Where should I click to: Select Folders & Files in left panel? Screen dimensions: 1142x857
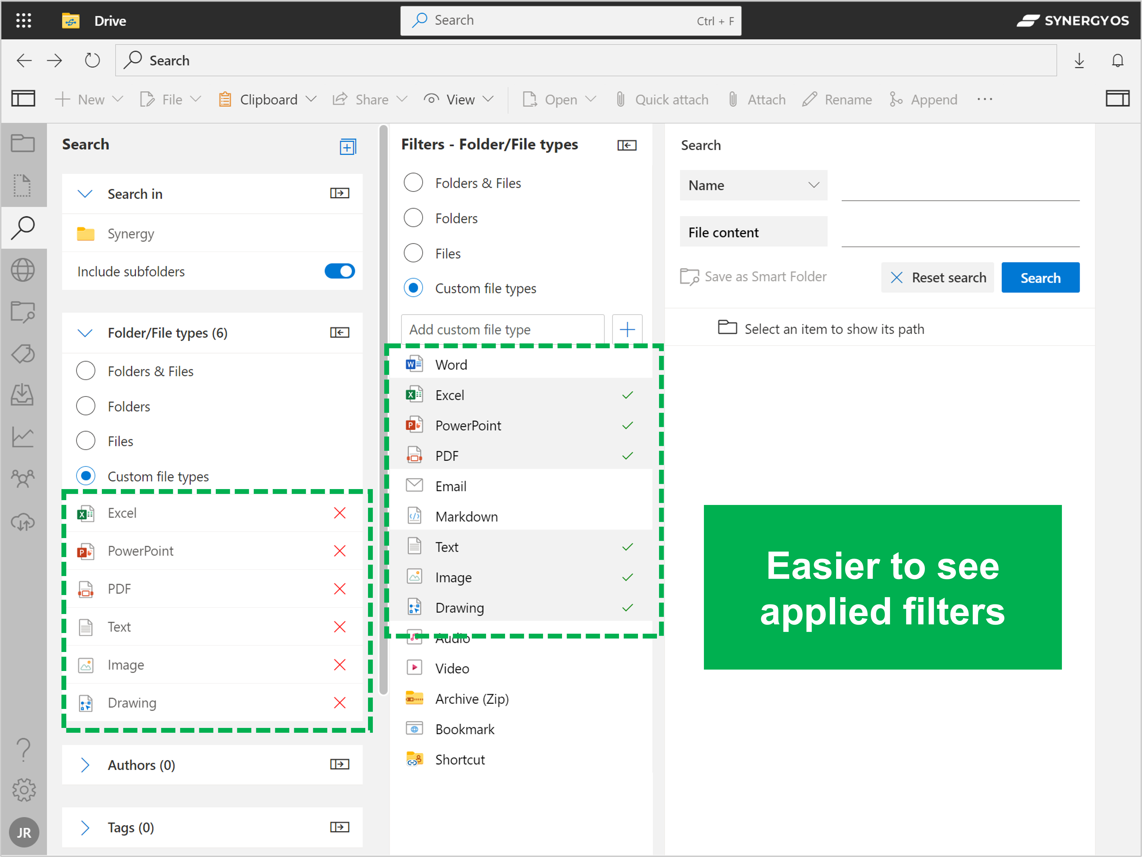[x=86, y=371]
